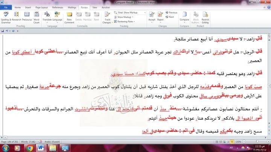Click Page: 146 of 261 in status bar
The width and height of the screenshot is (271, 152).
pos(9,141)
